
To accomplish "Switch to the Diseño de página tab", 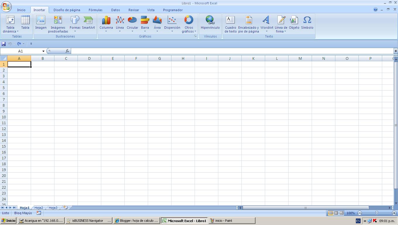I will point(67,10).
